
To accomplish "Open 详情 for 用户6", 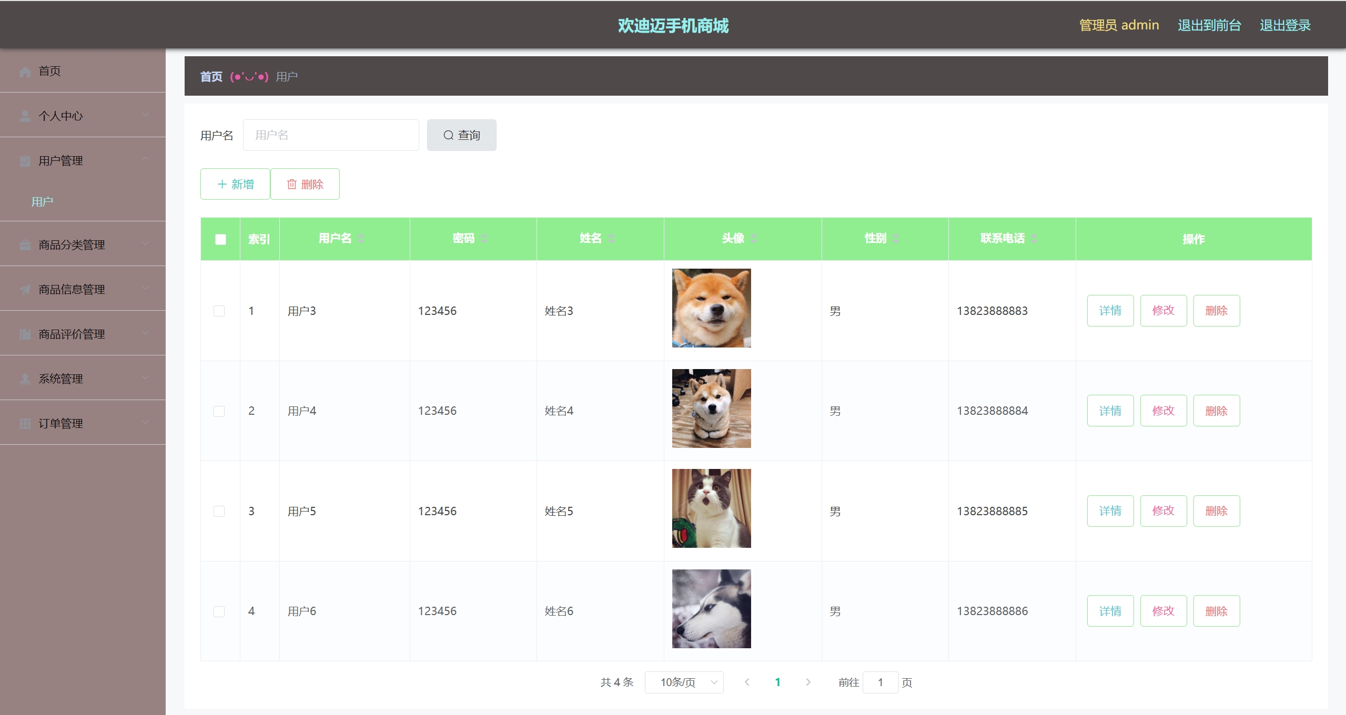I will pyautogui.click(x=1110, y=611).
